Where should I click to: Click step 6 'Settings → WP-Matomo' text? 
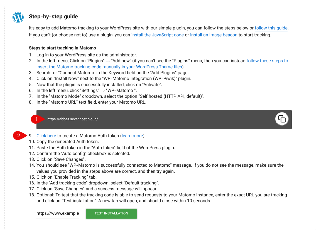[x=87, y=91]
